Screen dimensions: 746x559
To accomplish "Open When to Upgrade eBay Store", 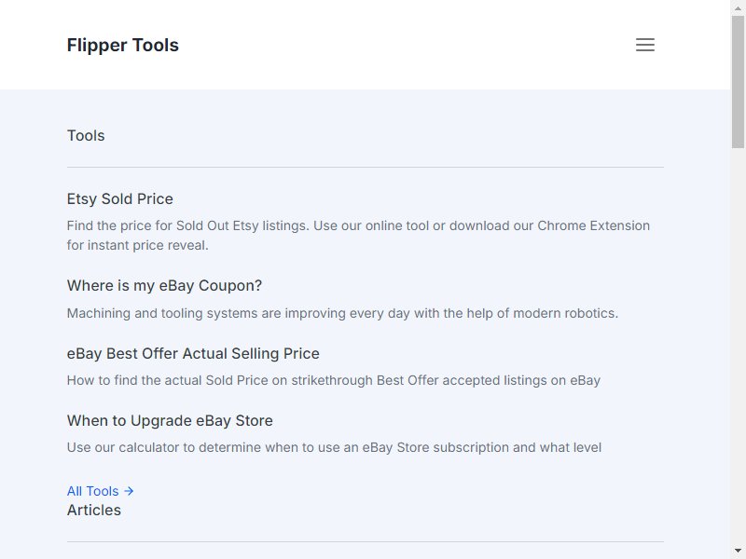I will pos(170,420).
